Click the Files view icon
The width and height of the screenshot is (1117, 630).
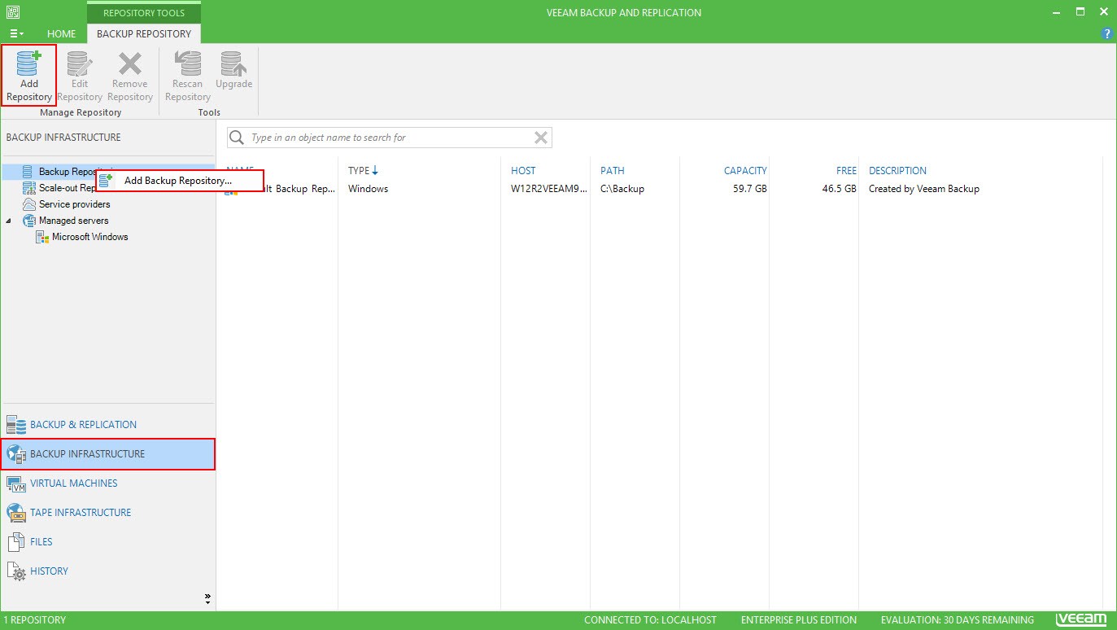click(16, 542)
